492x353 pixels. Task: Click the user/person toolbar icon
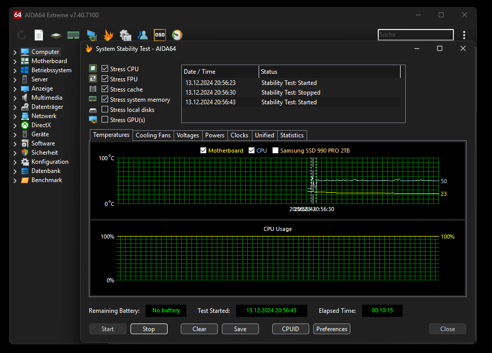click(143, 35)
